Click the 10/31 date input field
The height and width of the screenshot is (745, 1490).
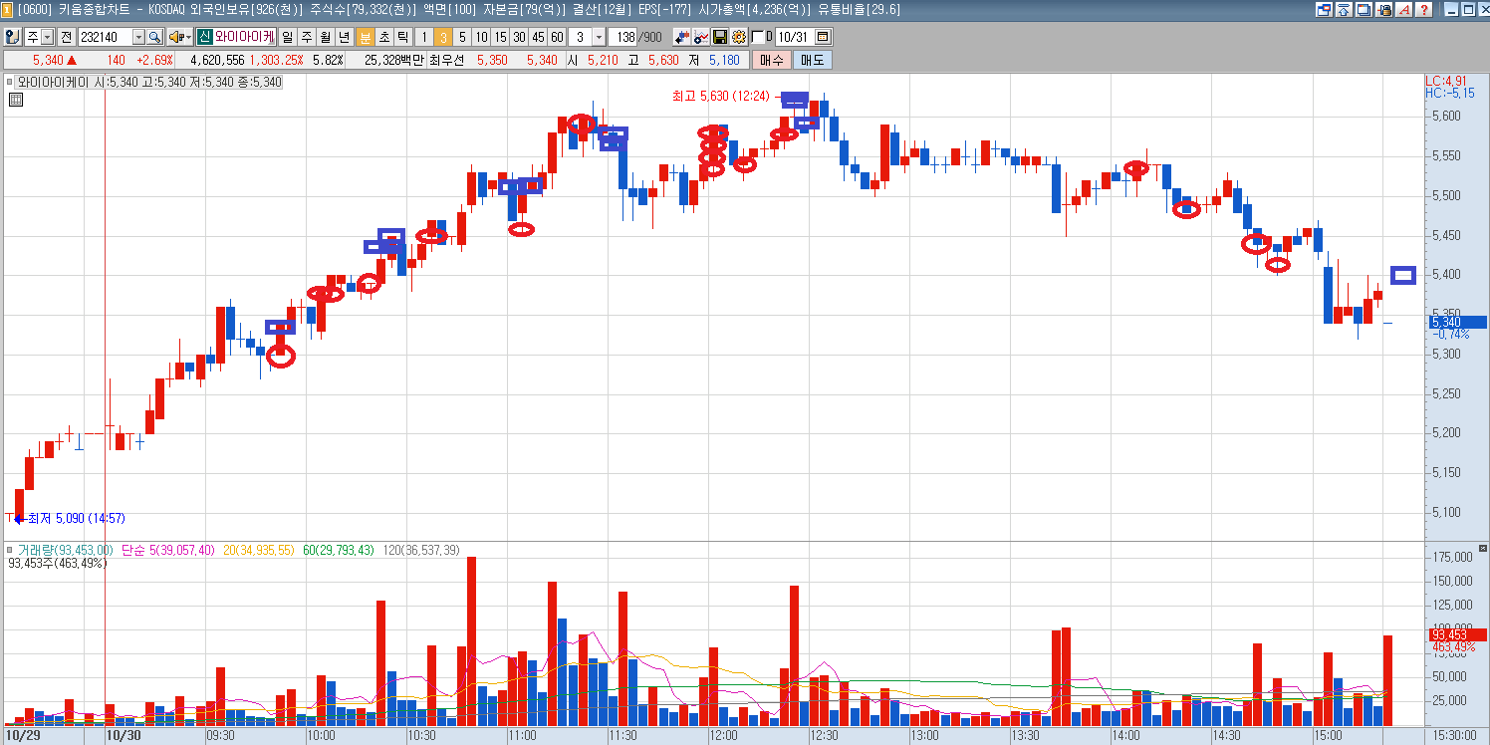coord(793,37)
